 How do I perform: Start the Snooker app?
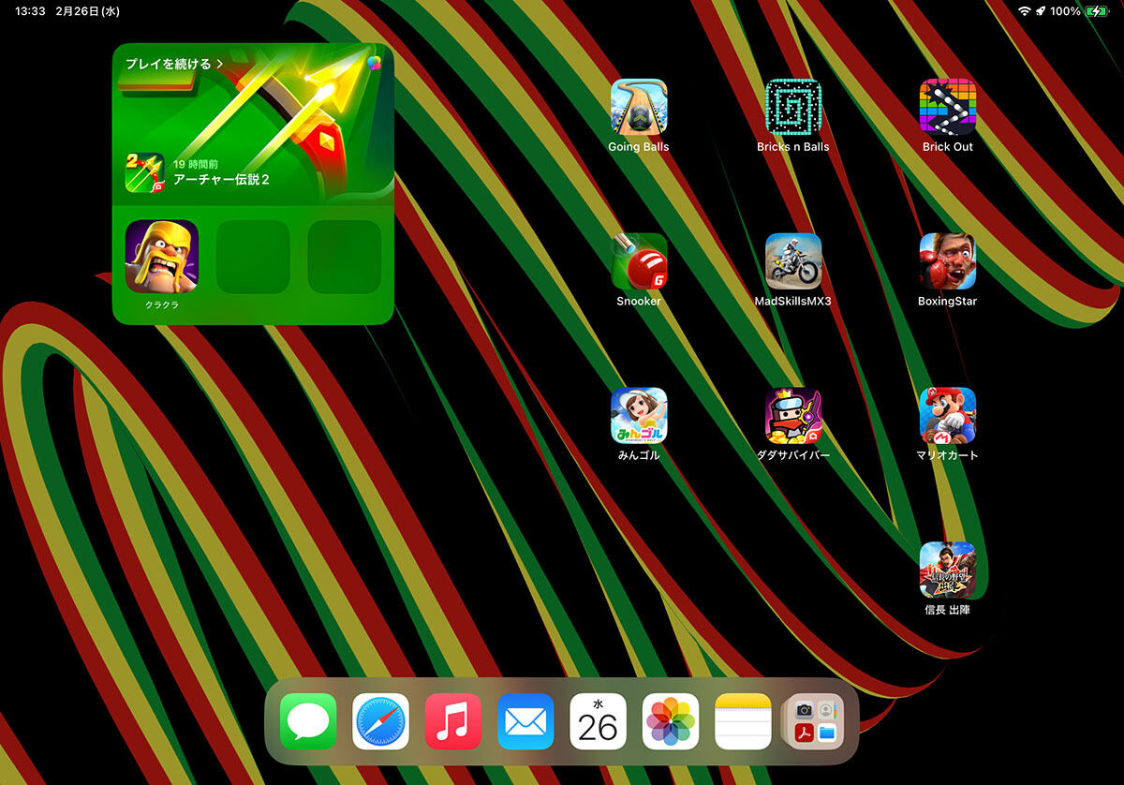tap(639, 261)
